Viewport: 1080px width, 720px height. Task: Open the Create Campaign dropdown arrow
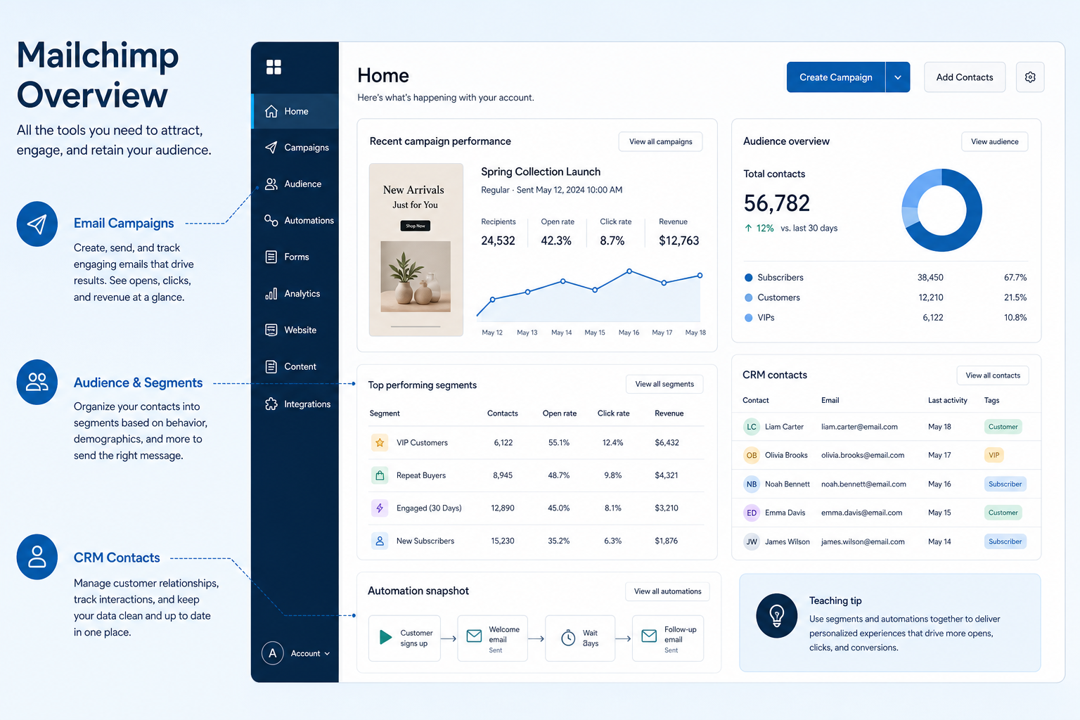point(898,77)
